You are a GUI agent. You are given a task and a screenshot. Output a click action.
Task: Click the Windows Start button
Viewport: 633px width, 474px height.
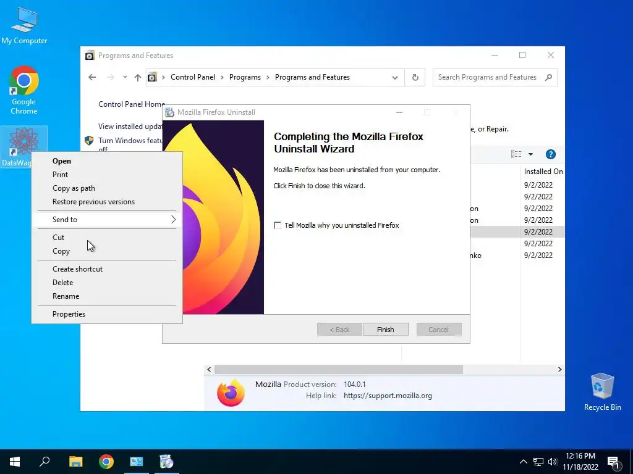point(15,462)
